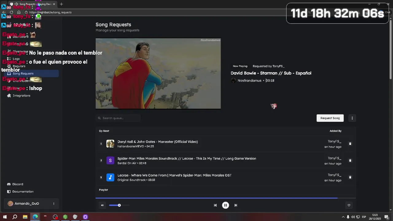This screenshot has width=393, height=221.
Task: Seek on the song progress bar
Action: tap(226, 198)
